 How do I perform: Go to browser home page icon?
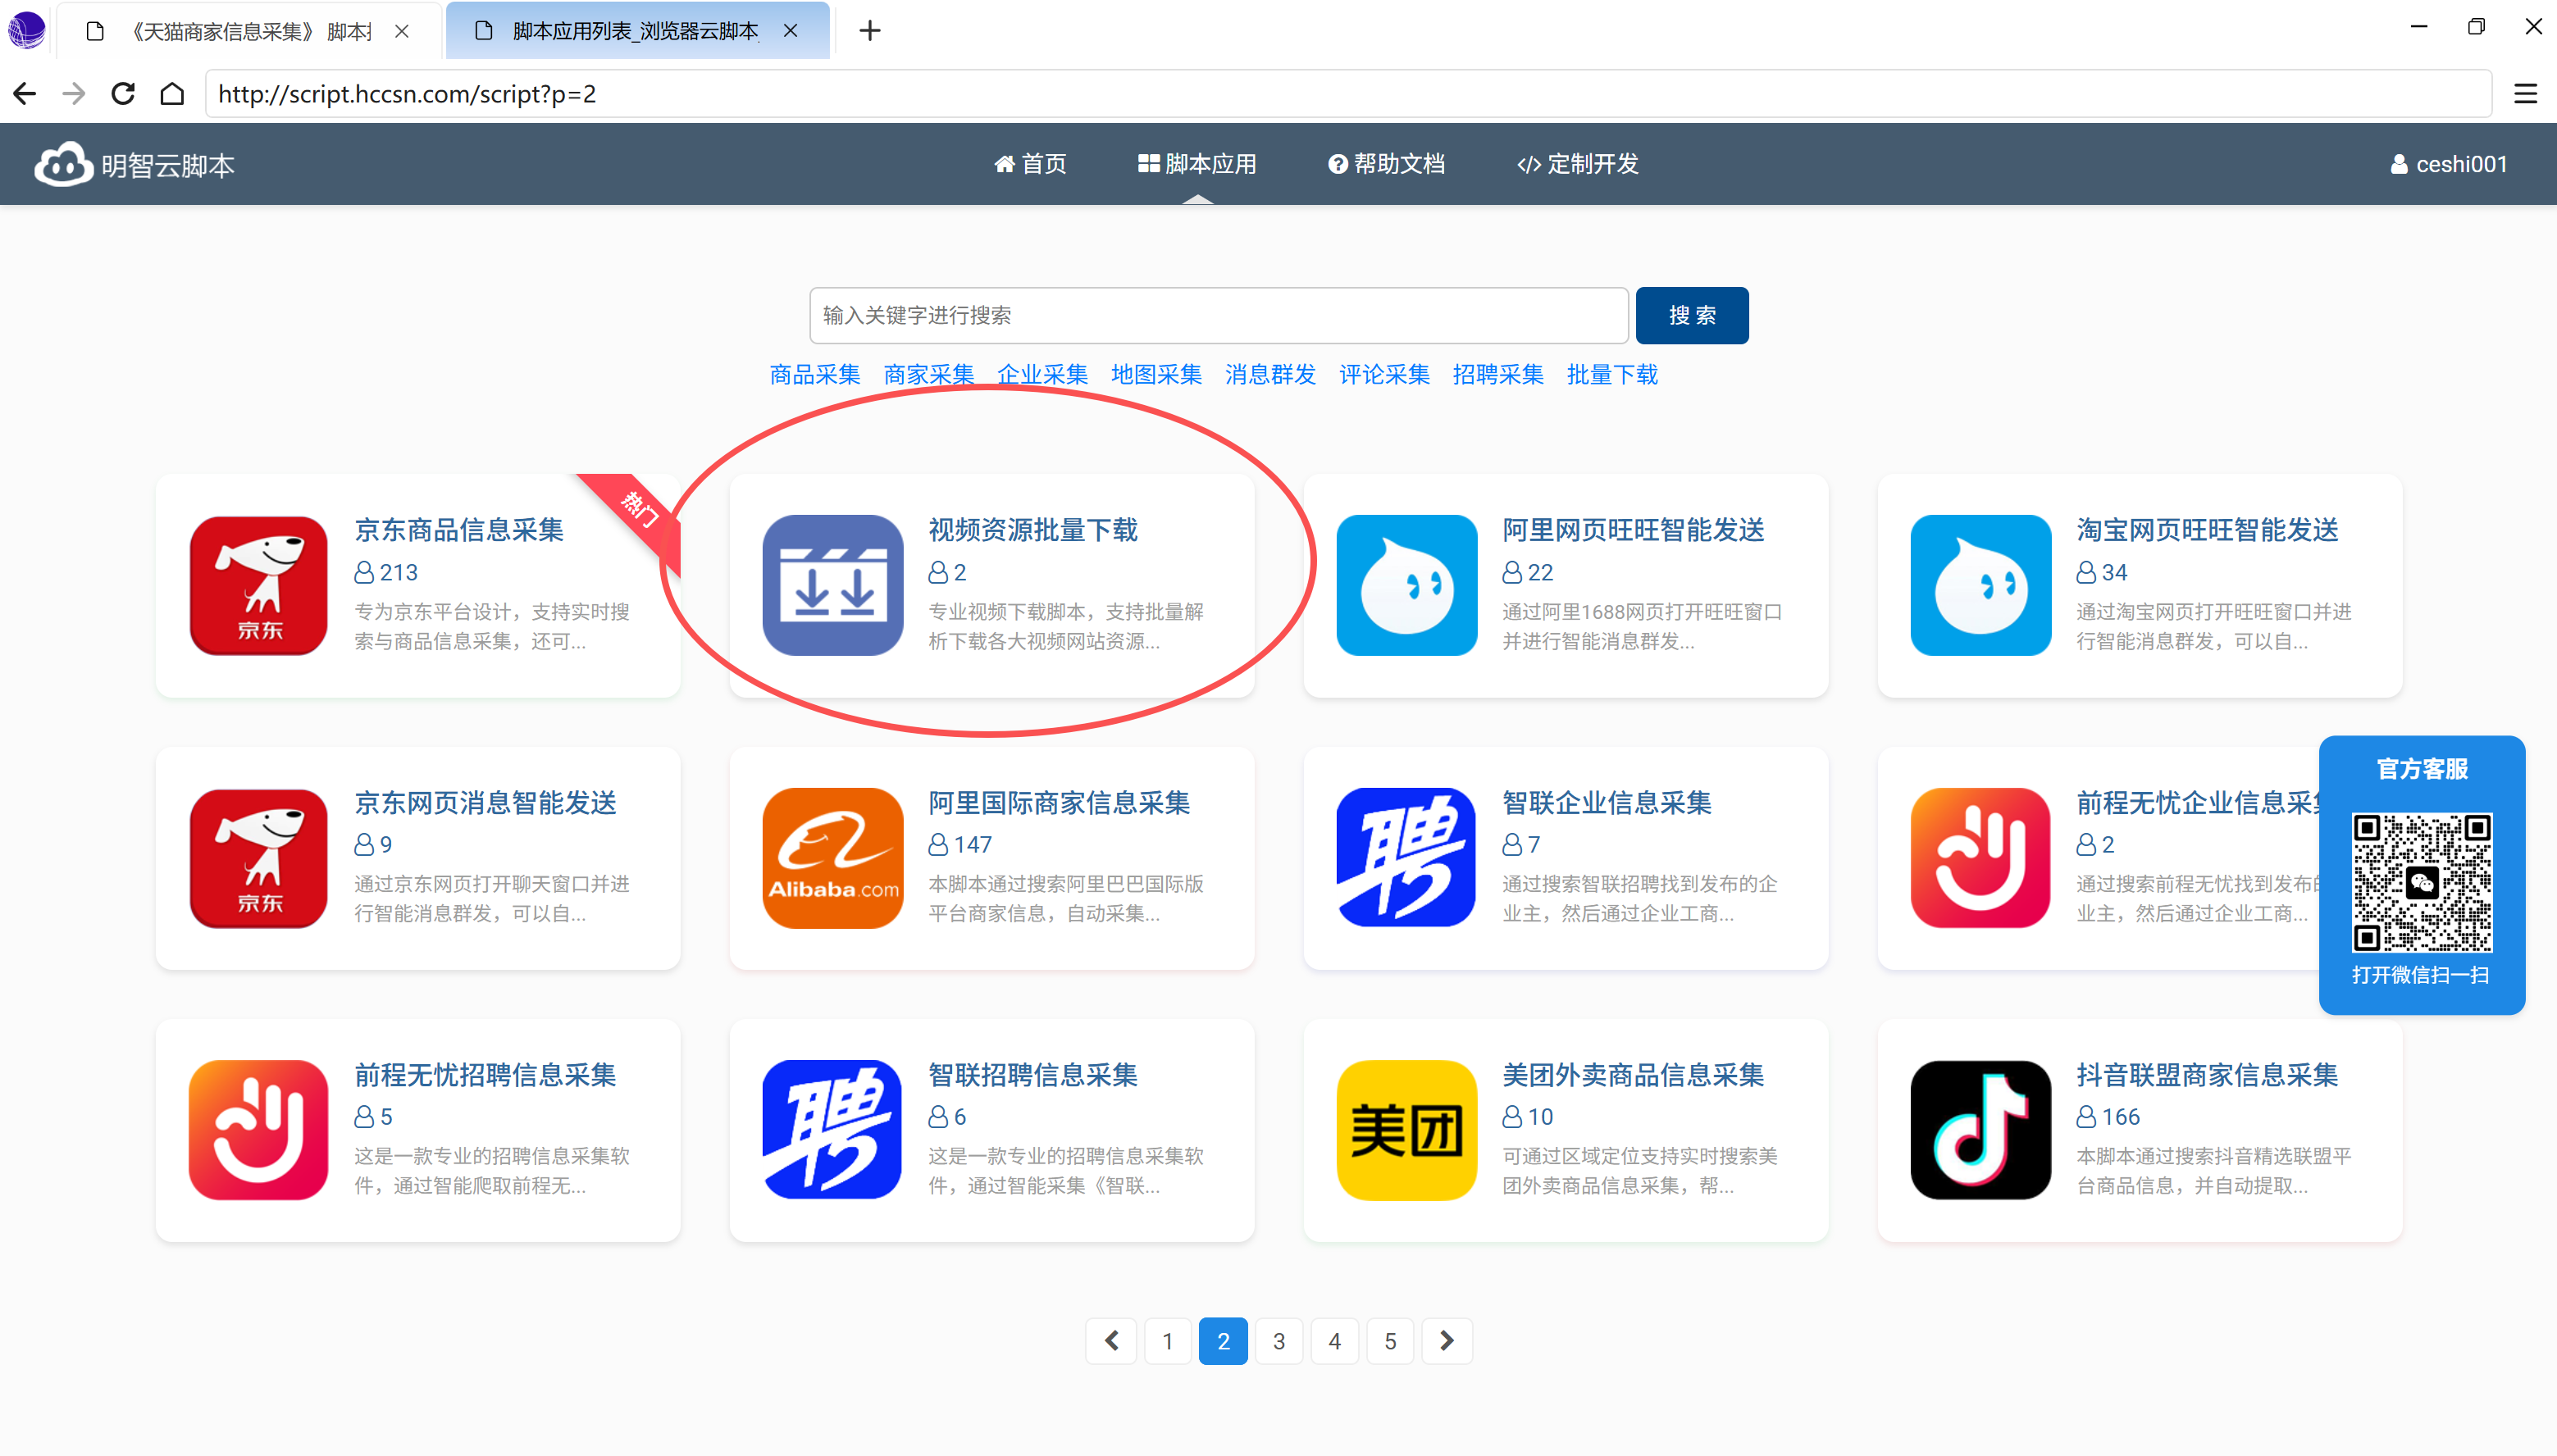tap(172, 94)
